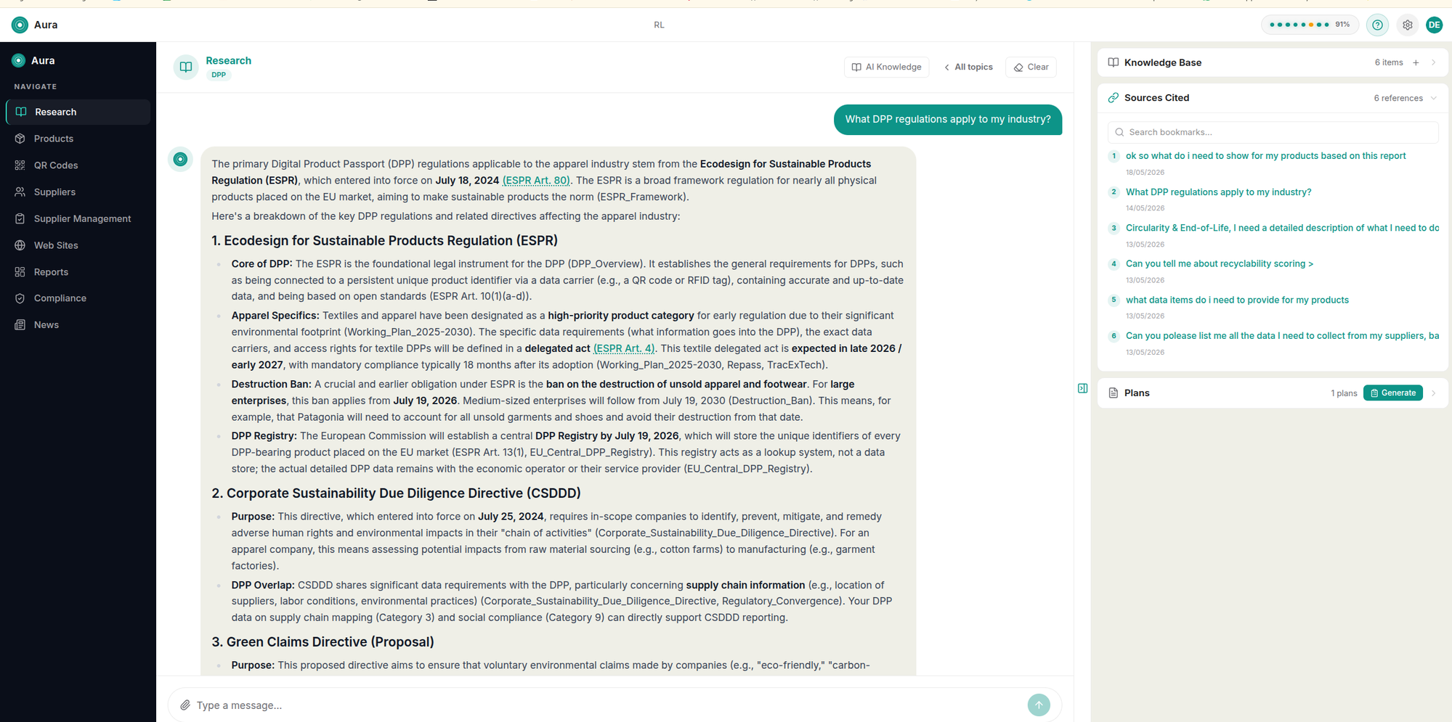Click the user message bubble about DPP regulations
Screen dimensions: 1452x722
coord(947,120)
